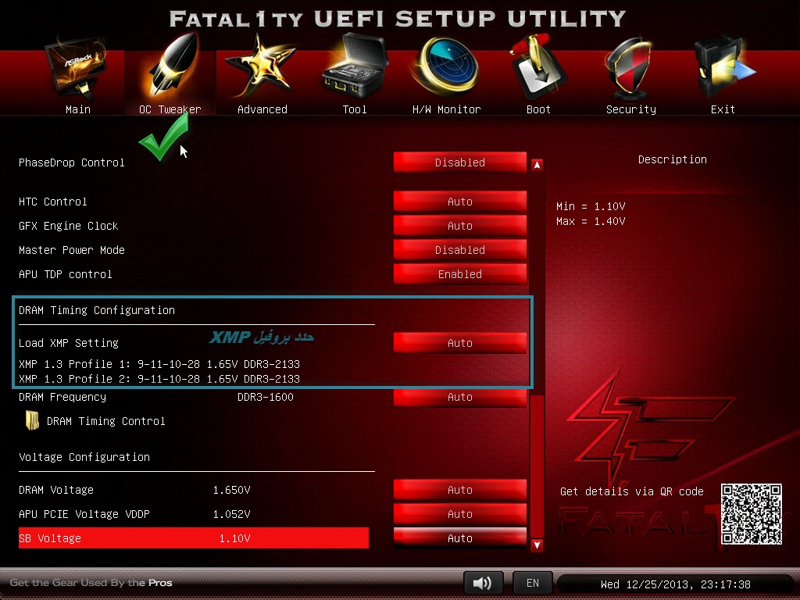800x600 pixels.
Task: Open the APU TDP control Enabled dropdown
Action: (x=459, y=274)
